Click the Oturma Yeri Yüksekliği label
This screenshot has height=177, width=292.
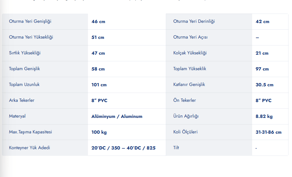coord(31,37)
